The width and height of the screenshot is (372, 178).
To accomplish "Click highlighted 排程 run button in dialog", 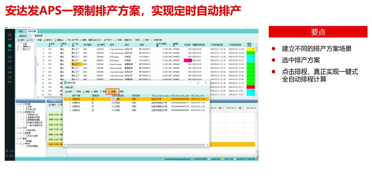I will (x=112, y=92).
